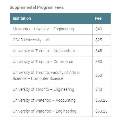The width and height of the screenshot is (126, 122).
Task: Select University of Waterloo – Engineering cell
Action: click(51, 111)
